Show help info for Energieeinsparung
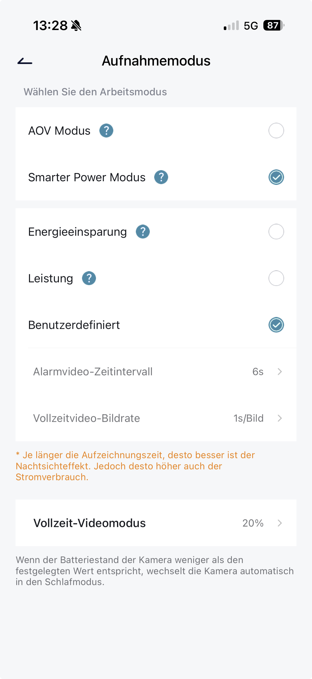The width and height of the screenshot is (312, 679). tap(143, 232)
